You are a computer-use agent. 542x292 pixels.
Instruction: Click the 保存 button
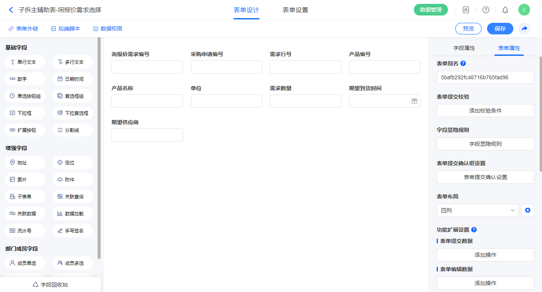500,29
